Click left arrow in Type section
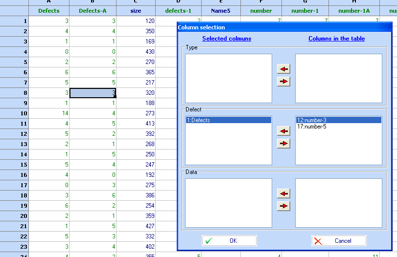The image size is (397, 257). click(283, 69)
